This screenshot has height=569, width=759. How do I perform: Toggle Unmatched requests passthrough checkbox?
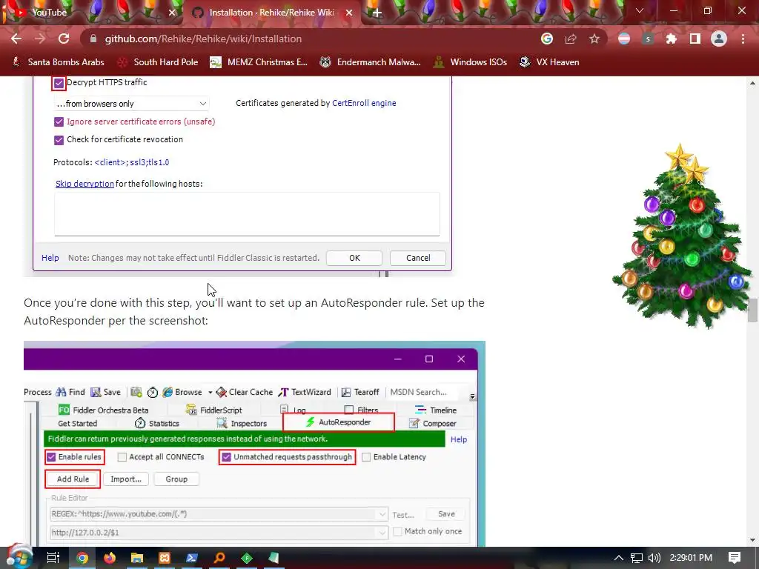(226, 456)
